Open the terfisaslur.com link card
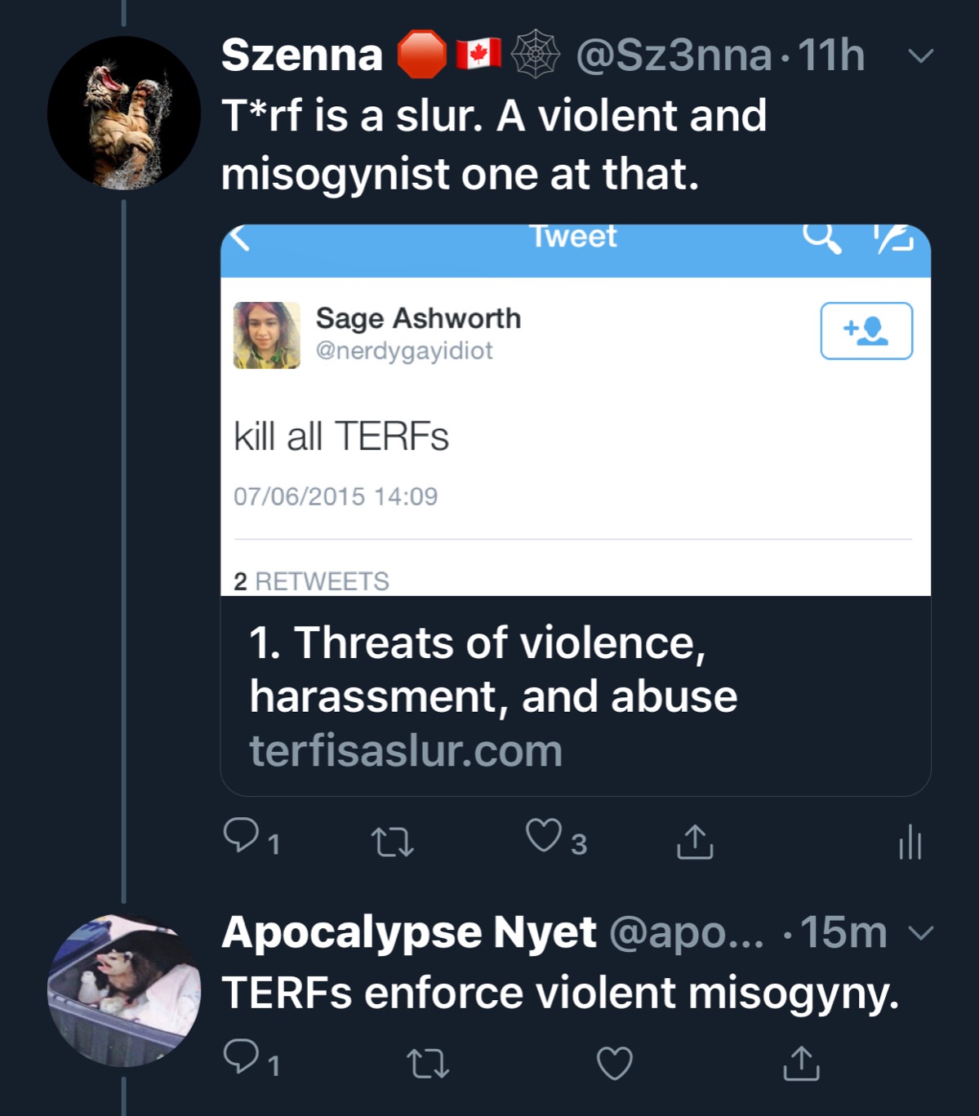This screenshot has height=1116, width=979. tap(575, 696)
